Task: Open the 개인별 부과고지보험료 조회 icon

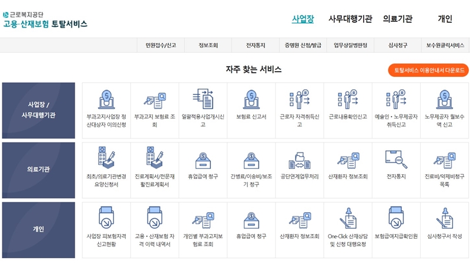Action: click(x=203, y=221)
